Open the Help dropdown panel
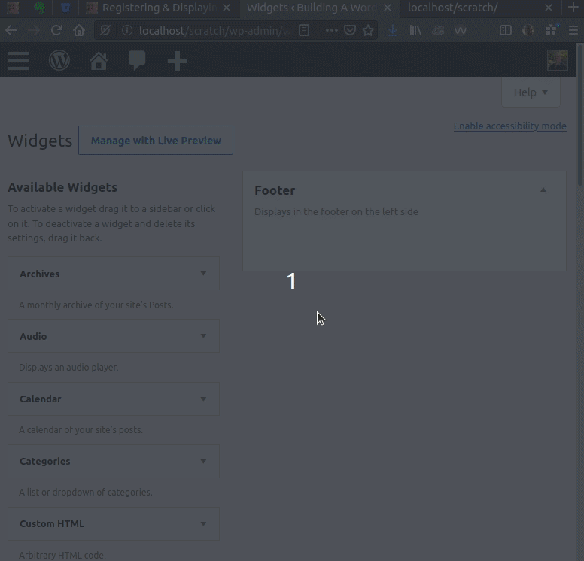Image resolution: width=584 pixels, height=561 pixels. pos(531,92)
